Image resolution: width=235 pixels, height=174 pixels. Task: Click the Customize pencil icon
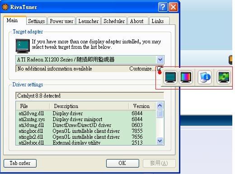tap(160, 69)
